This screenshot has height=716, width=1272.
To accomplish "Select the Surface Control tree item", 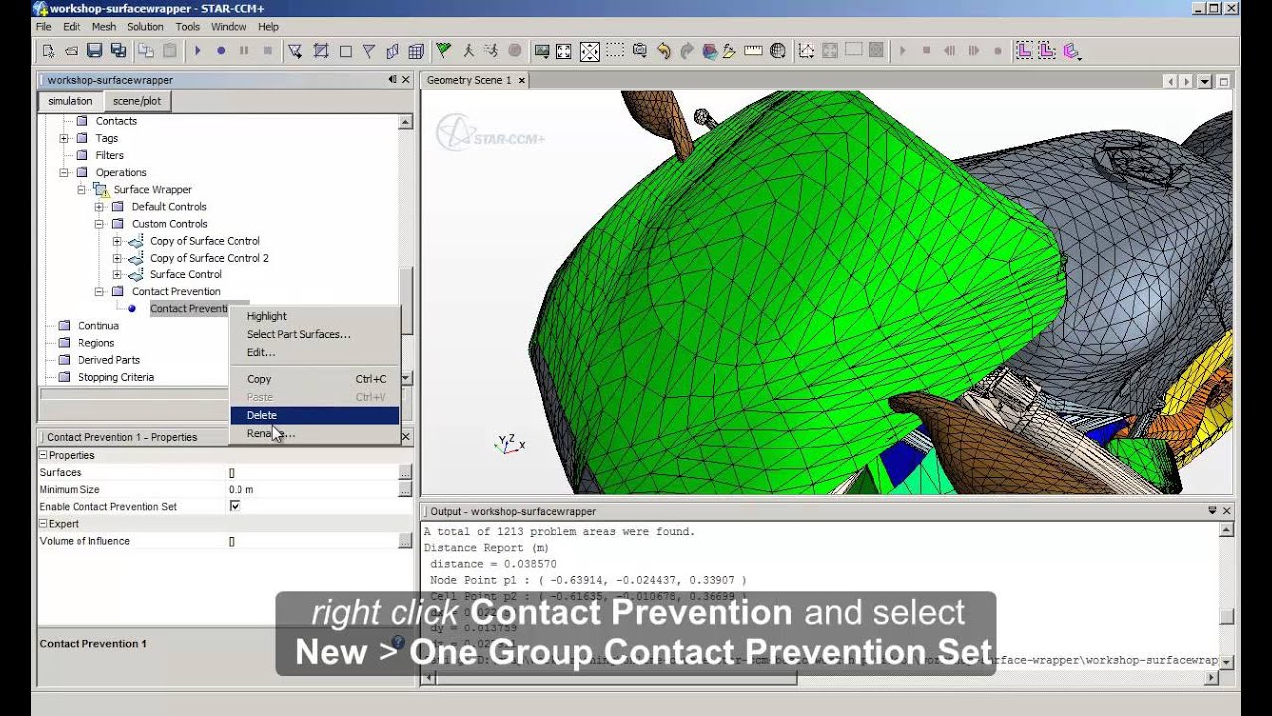I will 185,274.
